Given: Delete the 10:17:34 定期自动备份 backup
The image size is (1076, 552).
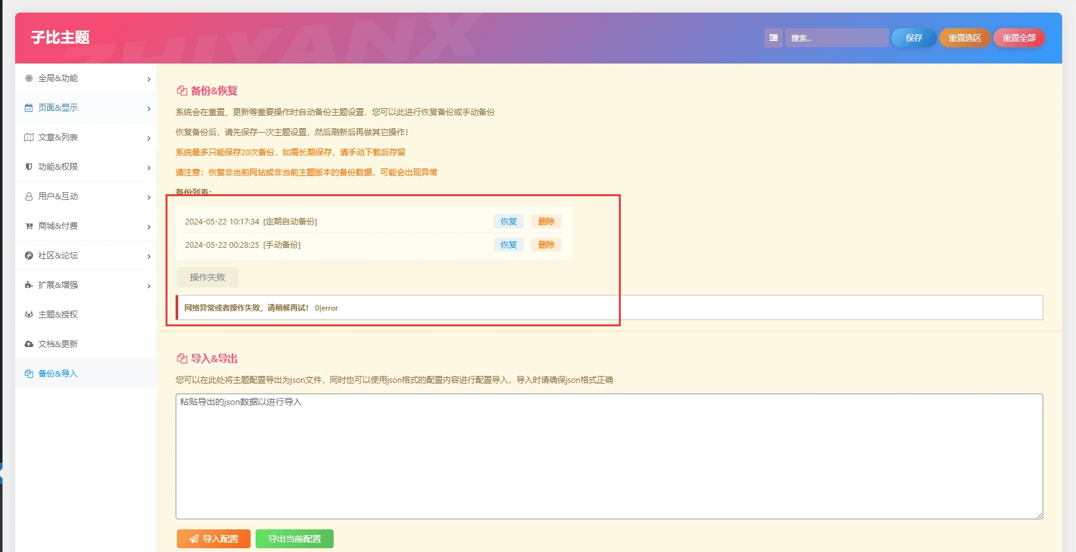Looking at the screenshot, I should [x=546, y=221].
